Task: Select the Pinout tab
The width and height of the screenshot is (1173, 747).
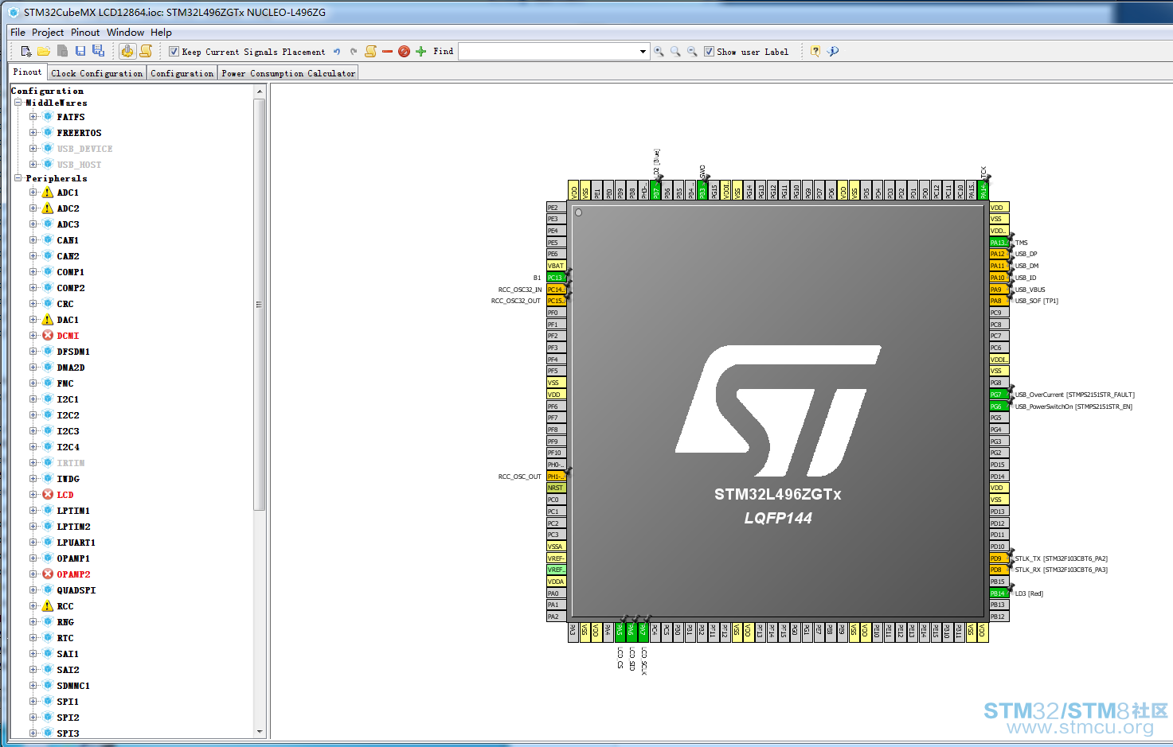Action: click(28, 72)
